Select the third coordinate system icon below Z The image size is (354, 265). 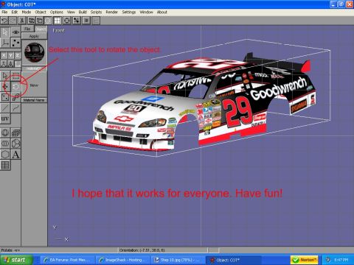(x=18, y=64)
